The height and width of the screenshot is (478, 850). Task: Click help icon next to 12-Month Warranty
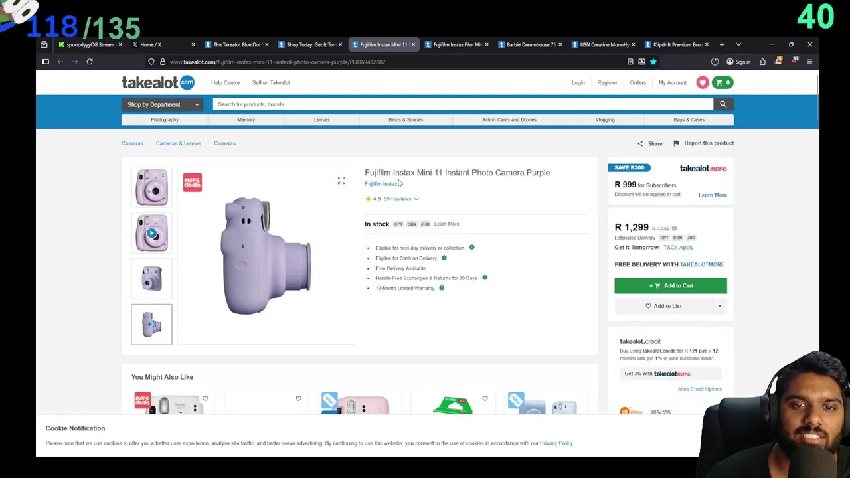click(x=441, y=288)
